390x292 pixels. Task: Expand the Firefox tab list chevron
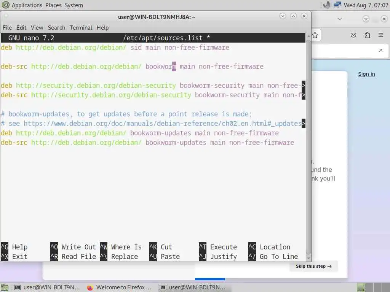(x=340, y=19)
